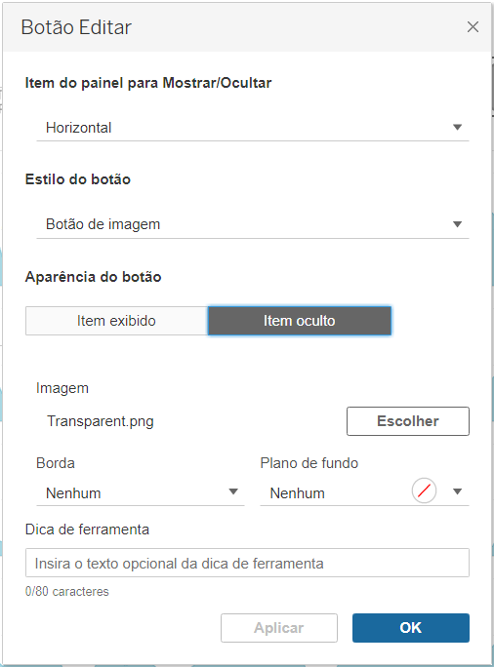494x667 pixels.
Task: Confirm the dialog with OK
Action: [x=411, y=628]
